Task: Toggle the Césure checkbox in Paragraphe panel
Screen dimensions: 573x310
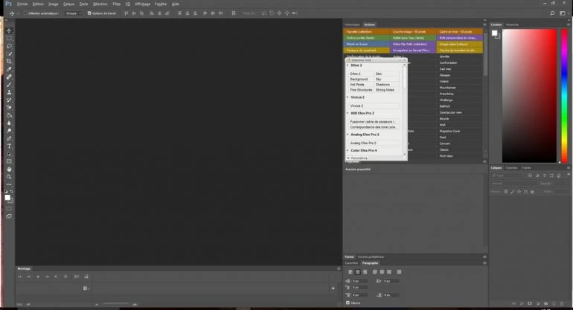Action: click(348, 303)
